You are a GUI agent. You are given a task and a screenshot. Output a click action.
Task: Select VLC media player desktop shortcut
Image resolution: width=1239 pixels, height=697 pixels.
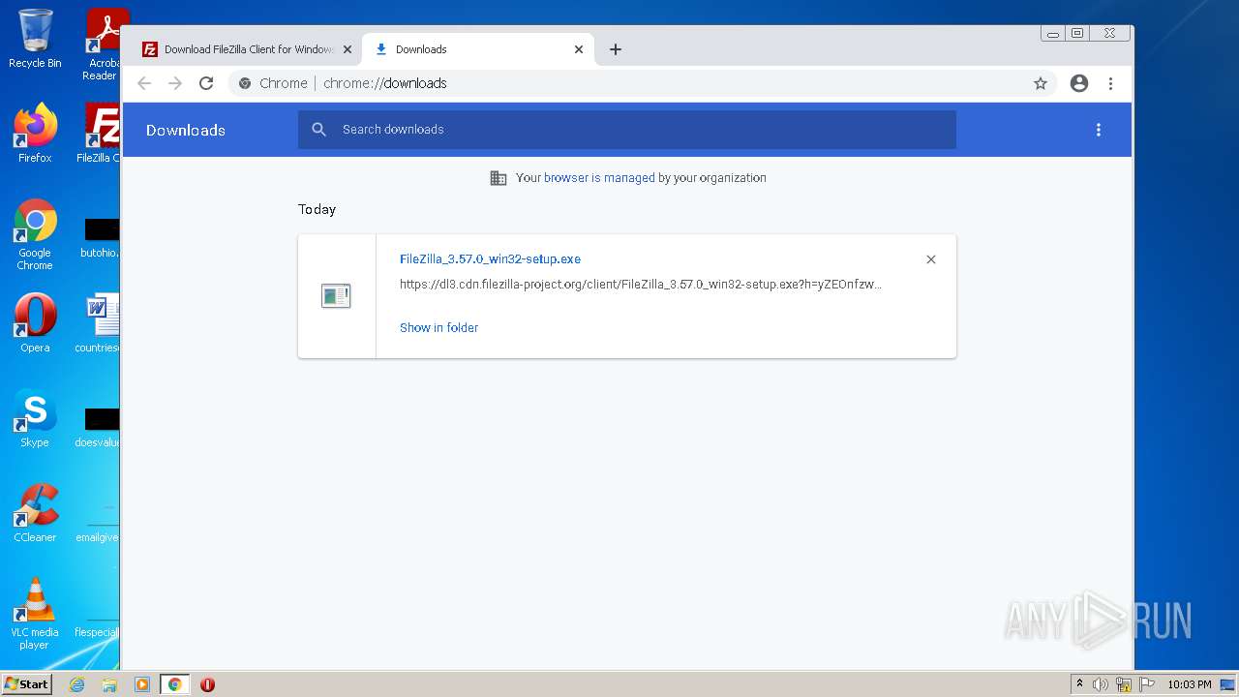tap(35, 614)
